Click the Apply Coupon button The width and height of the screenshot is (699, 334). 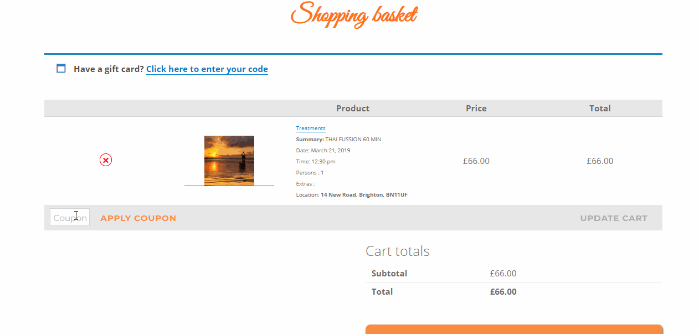138,218
